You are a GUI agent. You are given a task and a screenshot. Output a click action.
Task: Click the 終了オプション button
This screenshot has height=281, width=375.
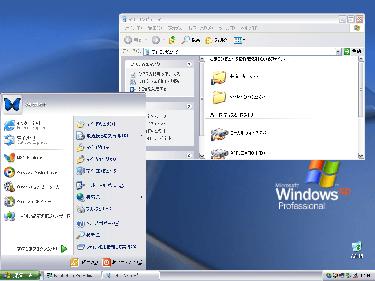point(122,262)
